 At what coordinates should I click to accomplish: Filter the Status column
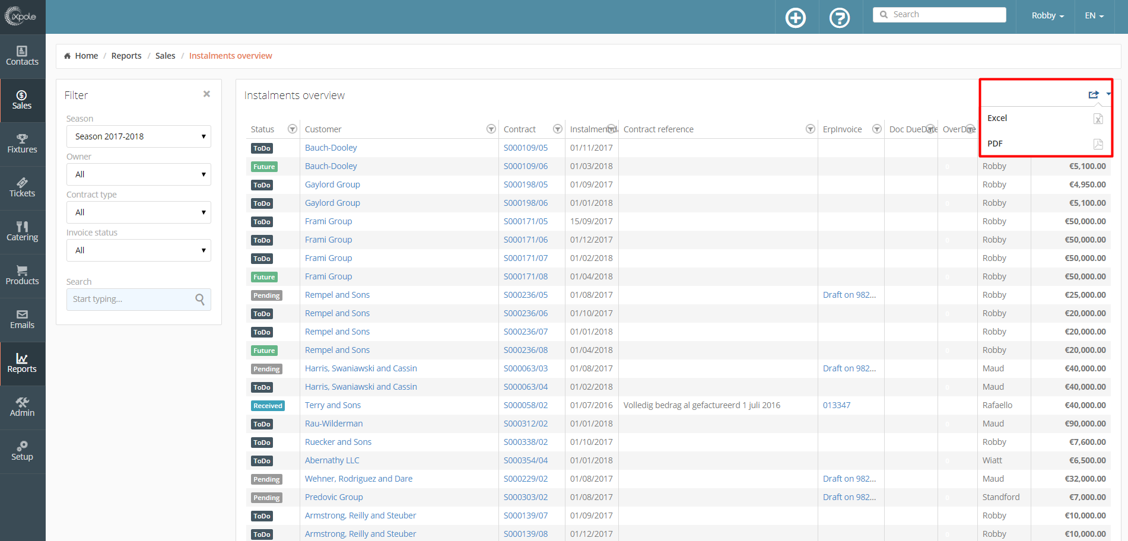(292, 129)
